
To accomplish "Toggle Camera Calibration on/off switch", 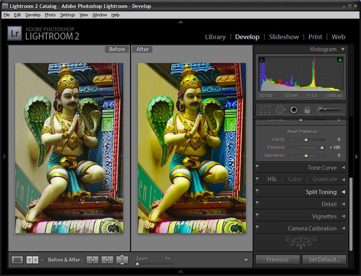I will pyautogui.click(x=257, y=228).
